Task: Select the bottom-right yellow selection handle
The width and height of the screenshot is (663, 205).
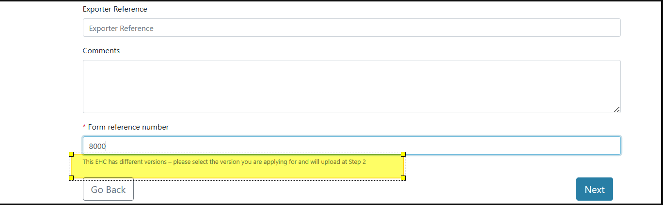Action: 403,178
